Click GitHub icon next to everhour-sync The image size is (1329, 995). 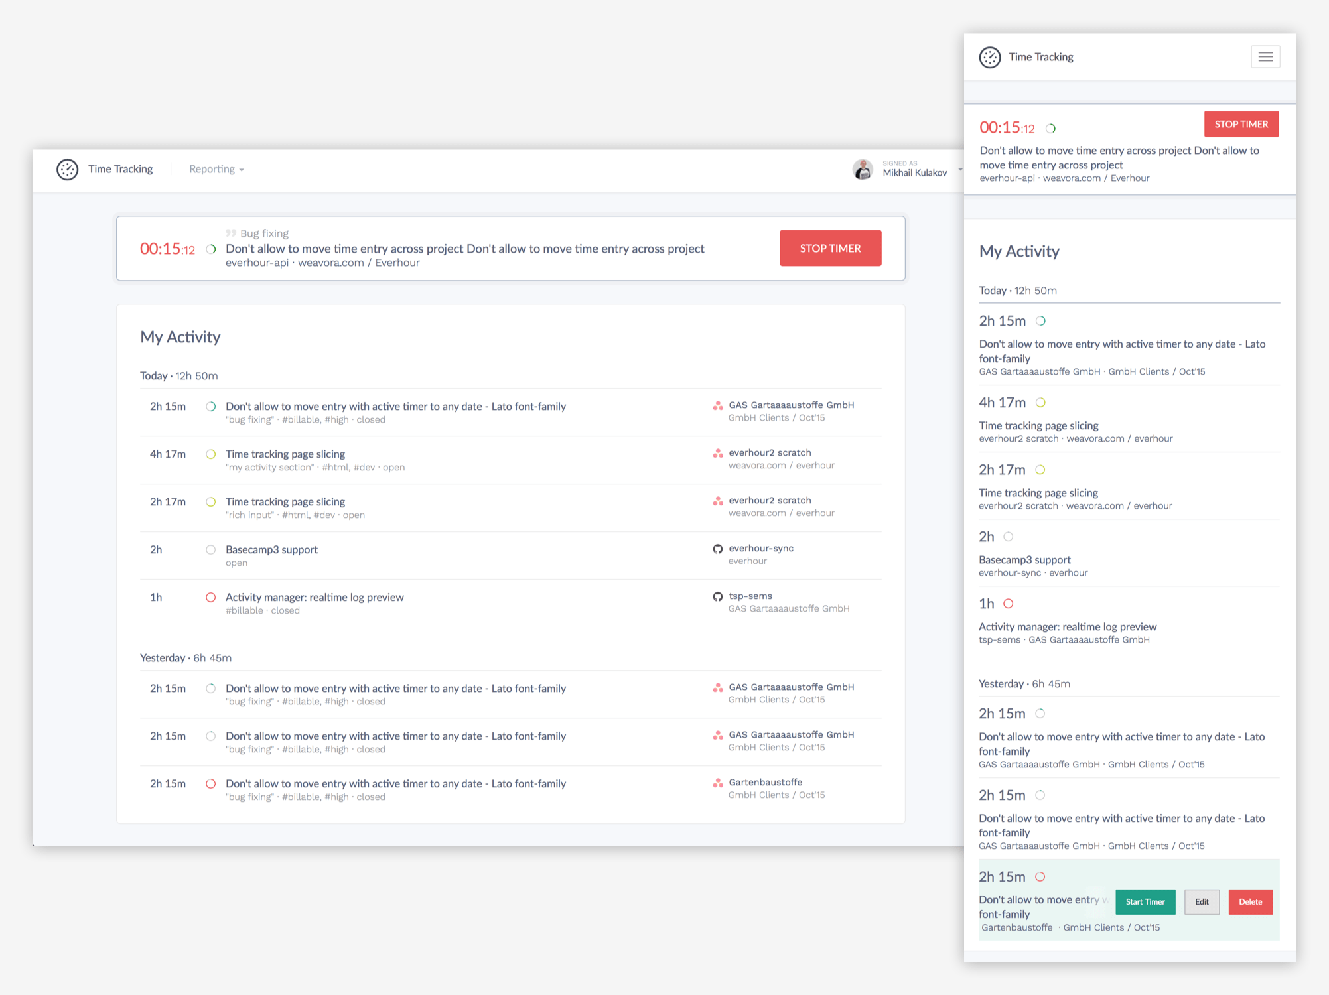click(x=717, y=549)
